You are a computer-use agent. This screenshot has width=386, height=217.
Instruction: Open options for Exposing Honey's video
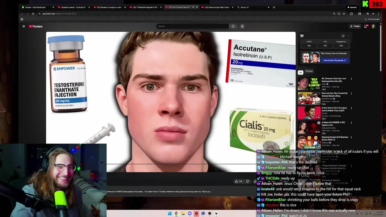(x=351, y=137)
